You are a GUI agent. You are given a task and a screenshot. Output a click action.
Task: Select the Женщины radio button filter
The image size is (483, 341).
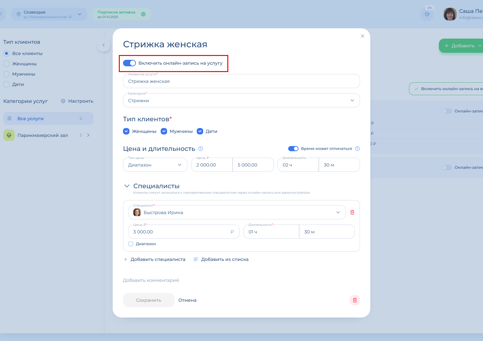(x=6, y=64)
